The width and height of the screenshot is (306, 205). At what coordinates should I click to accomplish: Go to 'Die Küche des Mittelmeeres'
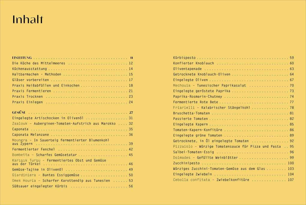[39, 63]
